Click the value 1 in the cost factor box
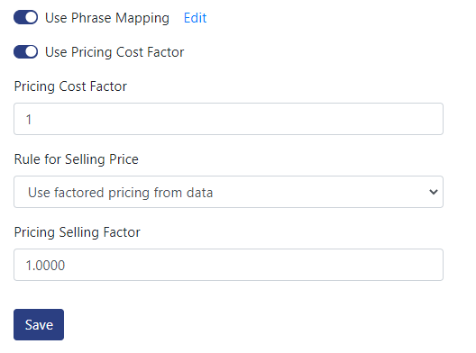The image size is (476, 353). pos(29,119)
